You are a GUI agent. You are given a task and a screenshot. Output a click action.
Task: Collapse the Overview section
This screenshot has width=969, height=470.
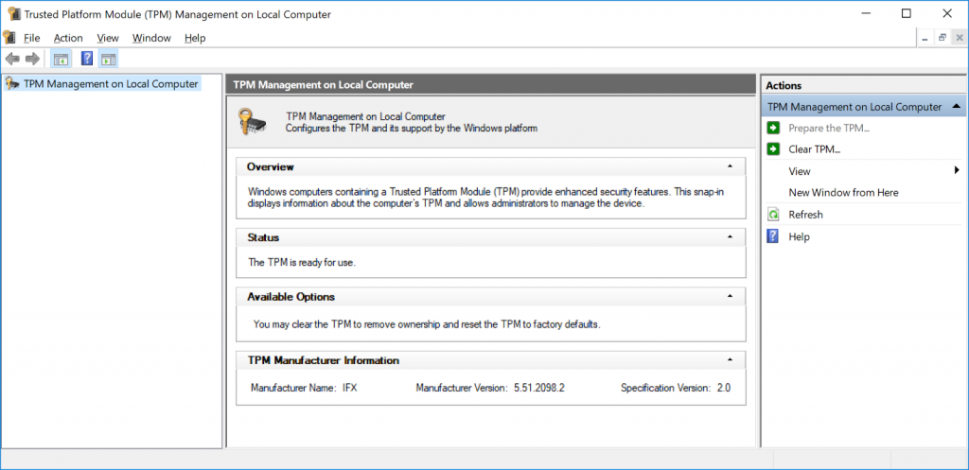click(730, 166)
